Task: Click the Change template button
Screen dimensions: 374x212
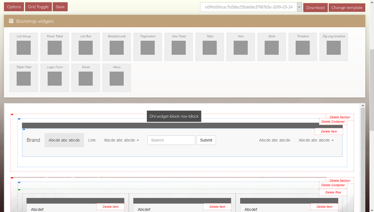Action: pos(346,7)
